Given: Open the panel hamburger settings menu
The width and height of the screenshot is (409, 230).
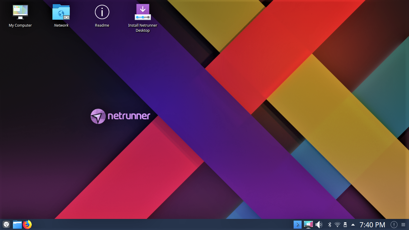Looking at the screenshot, I should [404, 225].
